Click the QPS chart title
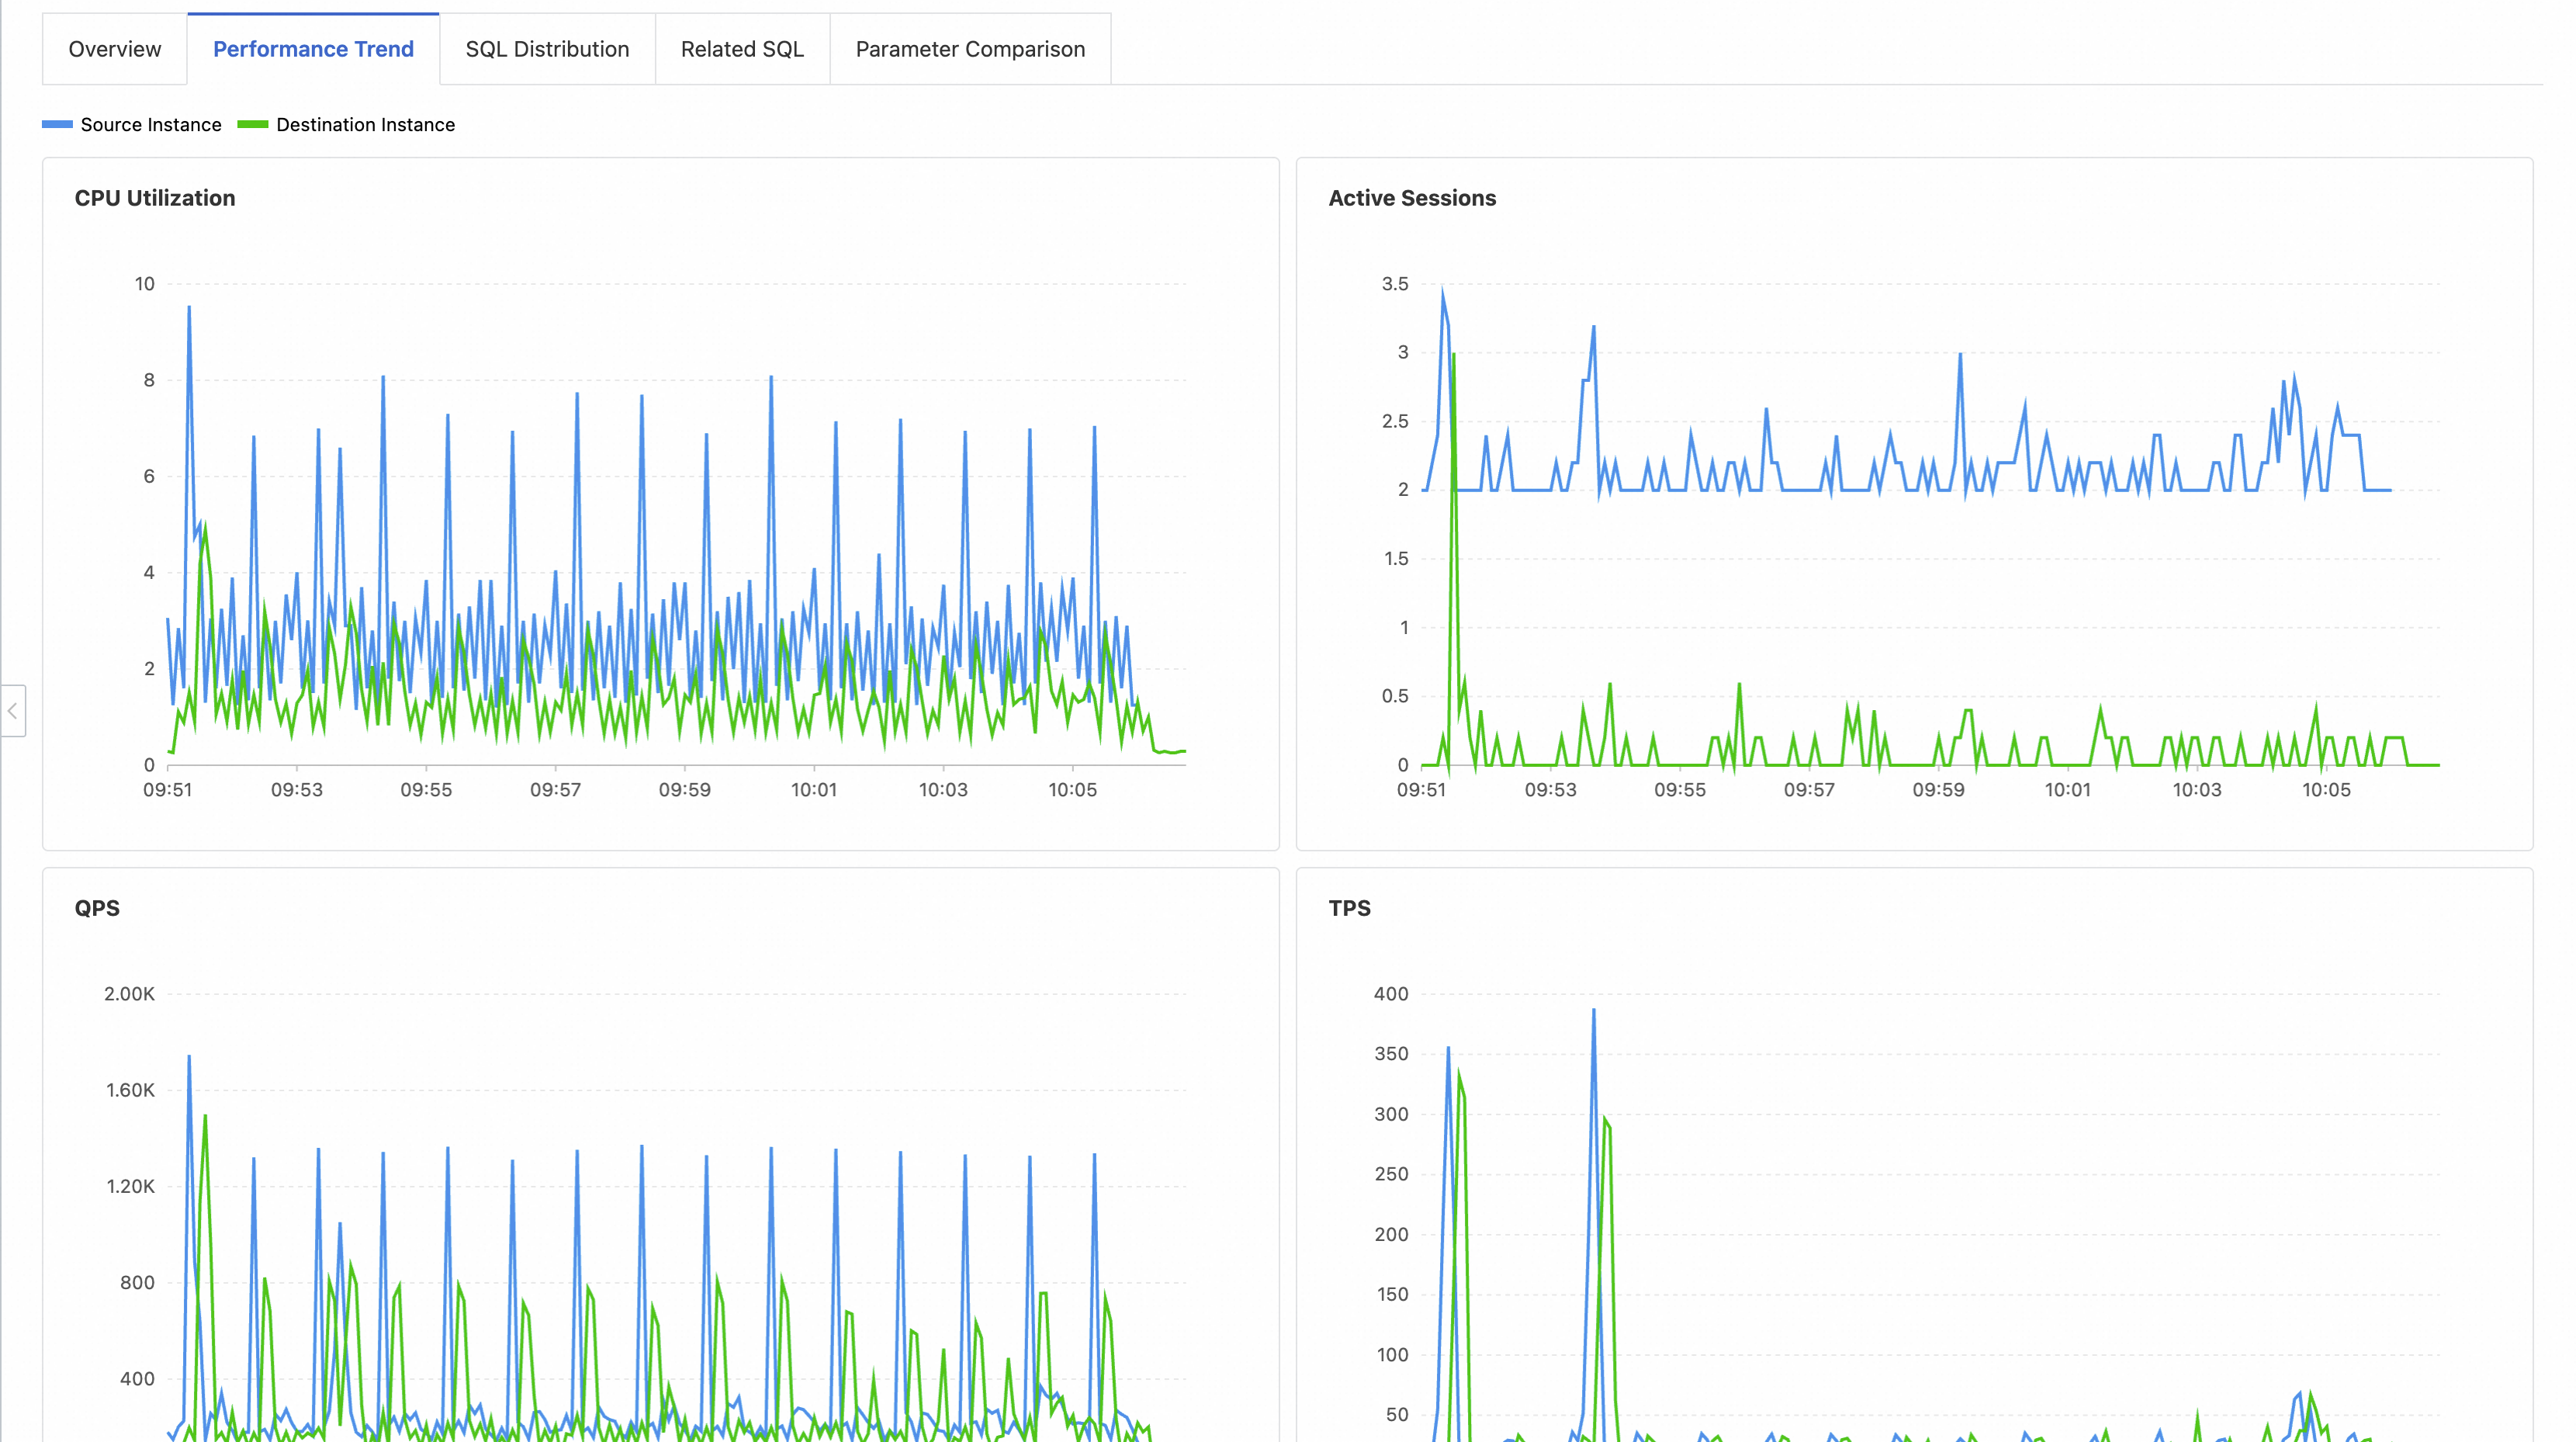Viewport: 2576px width, 1442px height. [97, 908]
